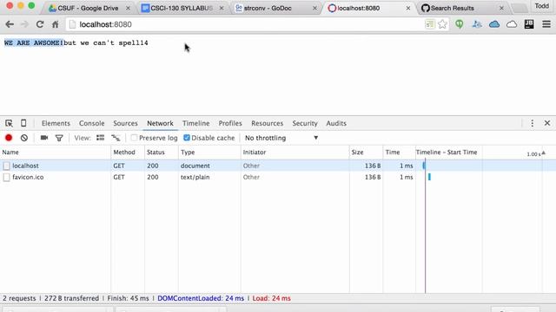556x312 pixels.
Task: Go back with the browser back arrow
Action: (10, 24)
